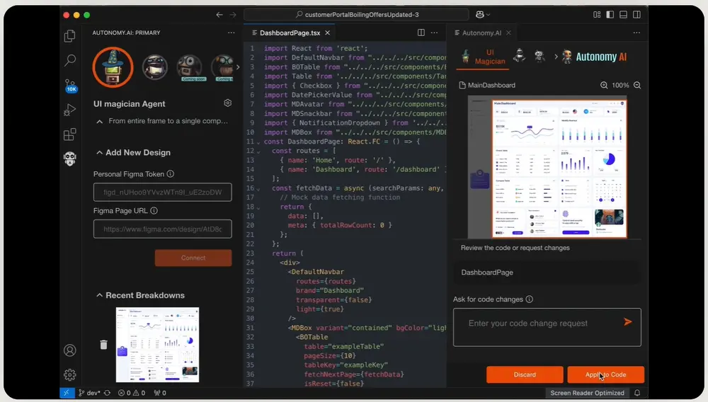708x402 pixels.
Task: Open the Accounts icon in activity bar
Action: click(69, 350)
